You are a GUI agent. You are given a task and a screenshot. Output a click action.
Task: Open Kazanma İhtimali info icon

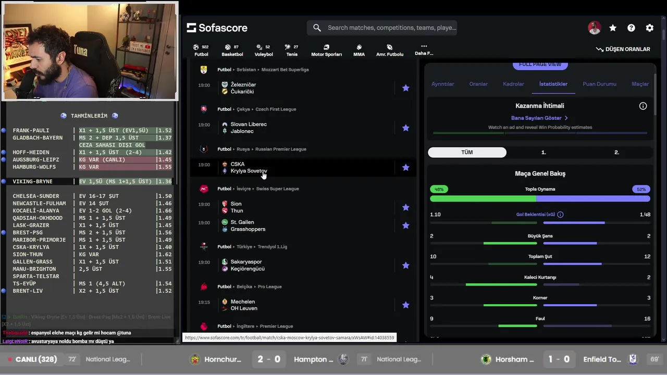pos(643,106)
